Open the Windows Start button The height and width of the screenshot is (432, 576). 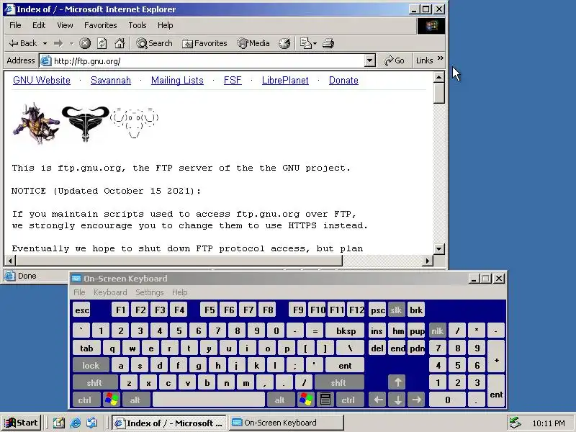(x=22, y=423)
